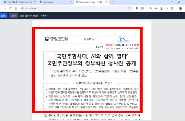Viewport: 185px width, 121px height.
Task: Toggle the browser side panel icon
Action: (x=172, y=8)
